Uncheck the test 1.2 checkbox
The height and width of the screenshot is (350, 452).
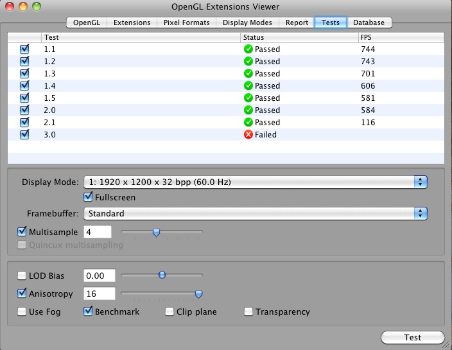coord(24,61)
